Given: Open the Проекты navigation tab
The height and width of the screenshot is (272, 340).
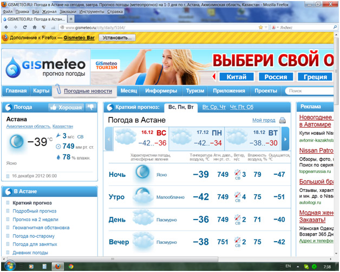Looking at the screenshot, I should [x=266, y=91].
